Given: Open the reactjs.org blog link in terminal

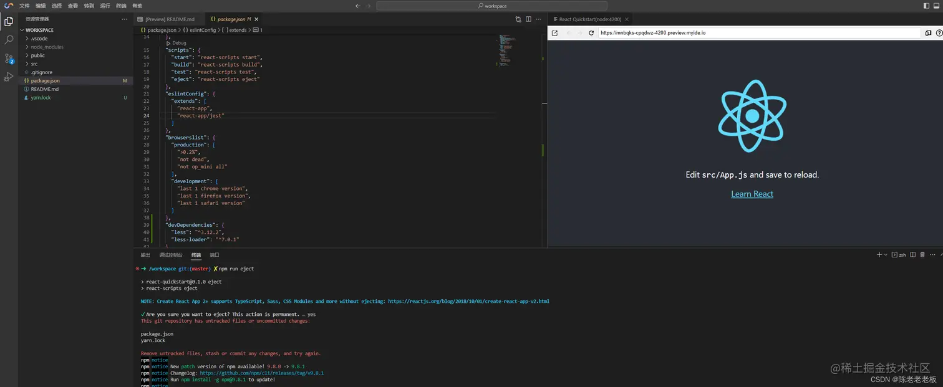Looking at the screenshot, I should click(468, 301).
